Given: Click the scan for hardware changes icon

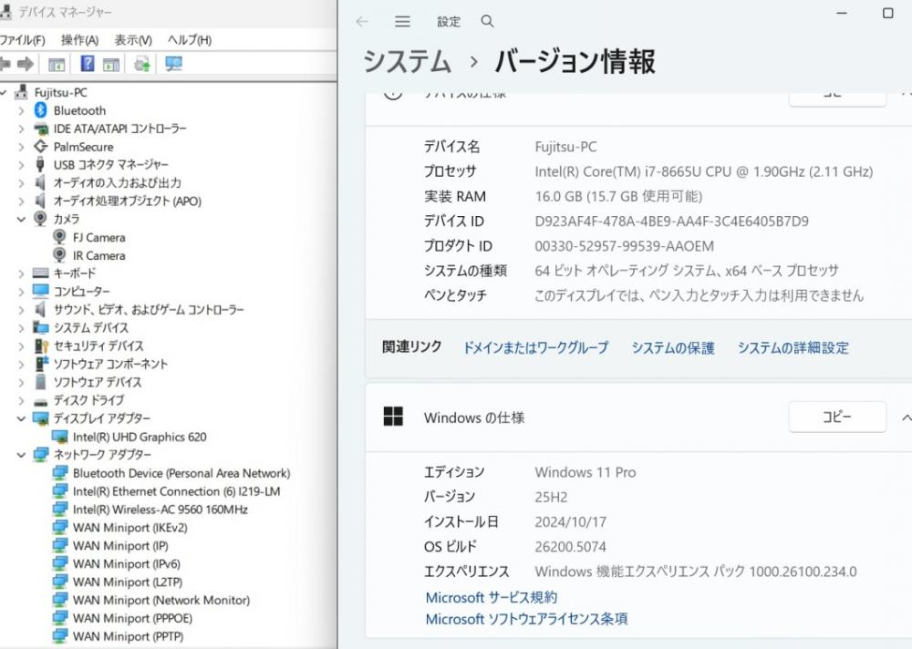Looking at the screenshot, I should [173, 64].
